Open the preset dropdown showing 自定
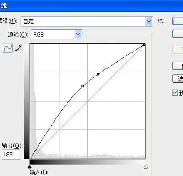Image resolution: width=183 pixels, height=176 pixels. point(87,21)
